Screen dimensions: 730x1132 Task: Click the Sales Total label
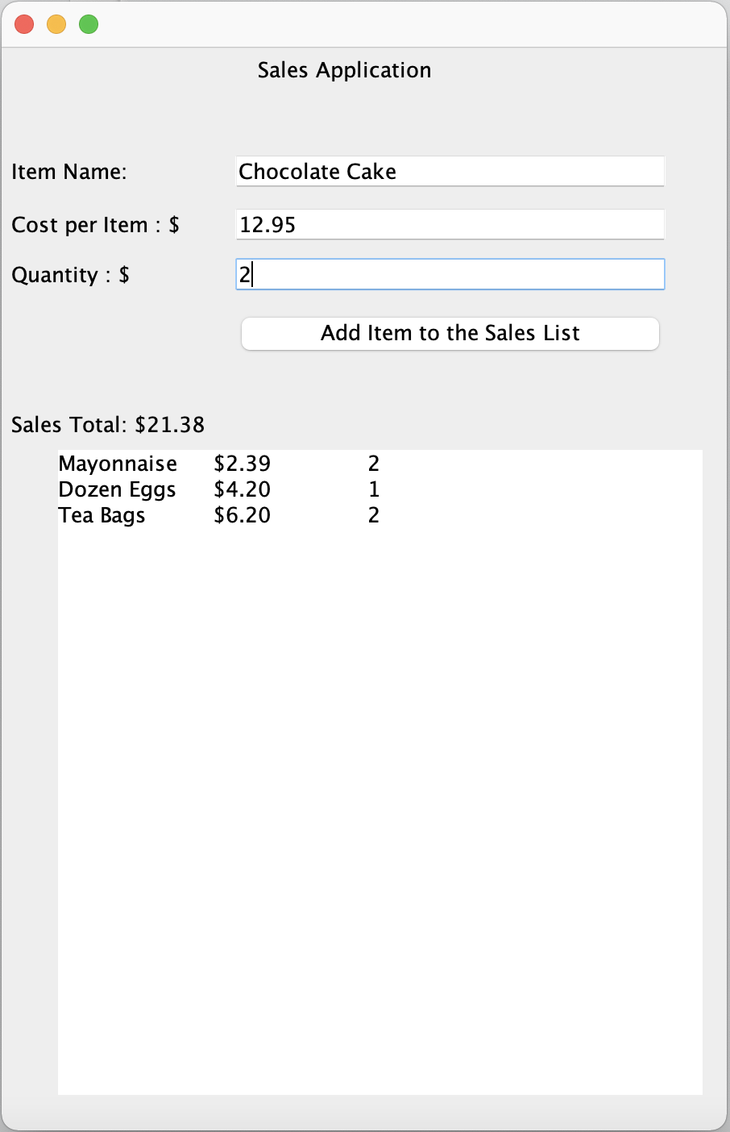tap(108, 425)
